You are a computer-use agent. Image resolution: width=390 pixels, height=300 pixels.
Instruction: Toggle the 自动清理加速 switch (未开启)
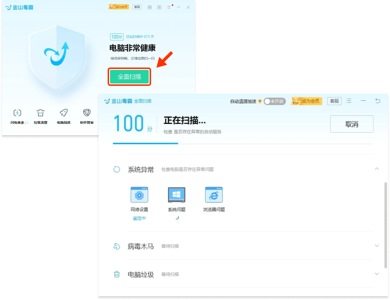coord(275,101)
